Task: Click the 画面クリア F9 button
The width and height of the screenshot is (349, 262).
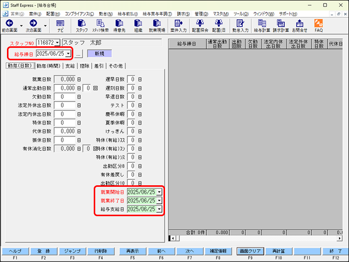Action: tap(250, 251)
